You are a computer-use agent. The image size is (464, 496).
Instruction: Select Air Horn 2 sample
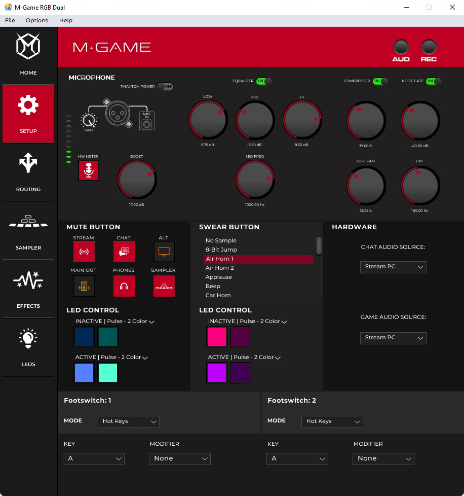point(258,268)
